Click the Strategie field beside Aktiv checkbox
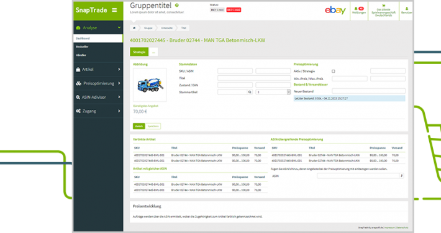The height and width of the screenshot is (233, 441). tap(388, 71)
